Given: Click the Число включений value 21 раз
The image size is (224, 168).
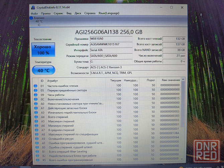Looking at the screenshot, I should click(174, 56).
